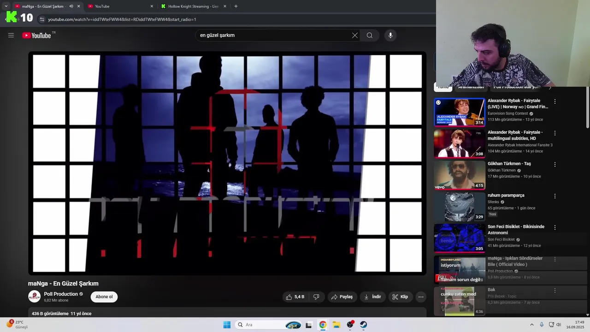Mute the maNga tab via speaker icon
This screenshot has width=590, height=332.
[71, 6]
